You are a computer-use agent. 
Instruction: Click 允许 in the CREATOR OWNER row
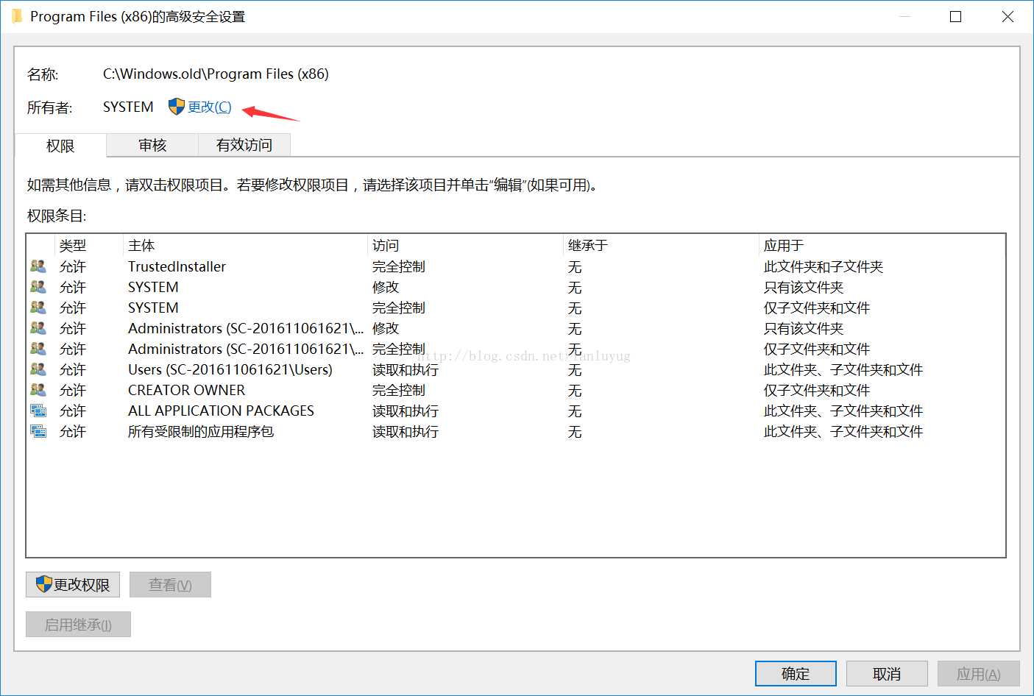point(73,390)
